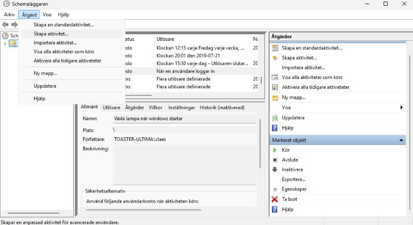The width and height of the screenshot is (413, 225).
Task: Click the Författare value TOASTER-ULTIMA\claes
Action: tap(140, 139)
